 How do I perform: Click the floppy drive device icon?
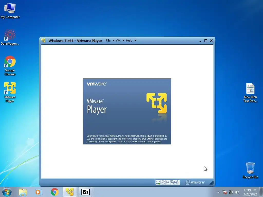pyautogui.click(x=167, y=183)
